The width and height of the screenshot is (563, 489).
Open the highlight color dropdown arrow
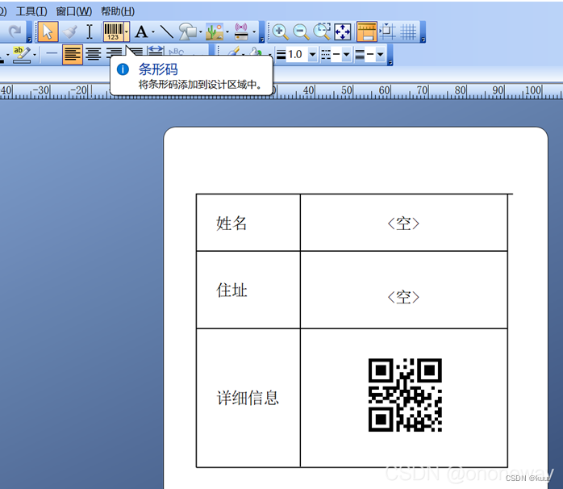tap(35, 55)
